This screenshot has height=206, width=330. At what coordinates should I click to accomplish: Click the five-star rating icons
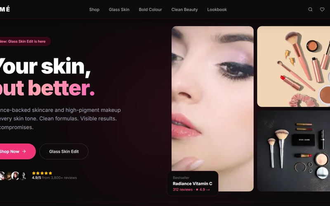pyautogui.click(x=42, y=173)
